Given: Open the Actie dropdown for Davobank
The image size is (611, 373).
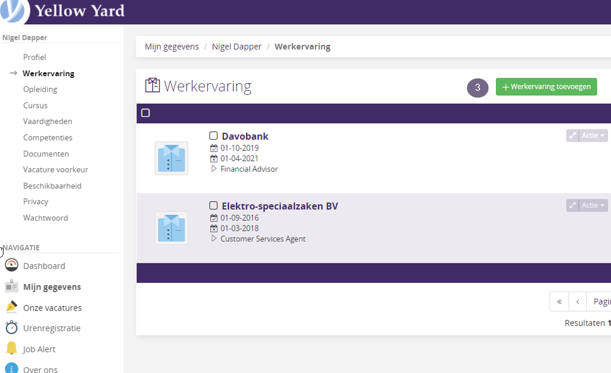Looking at the screenshot, I should click(593, 136).
